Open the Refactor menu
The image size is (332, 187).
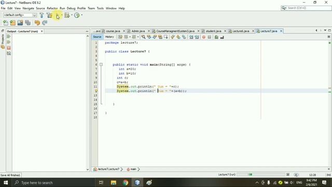[52, 8]
